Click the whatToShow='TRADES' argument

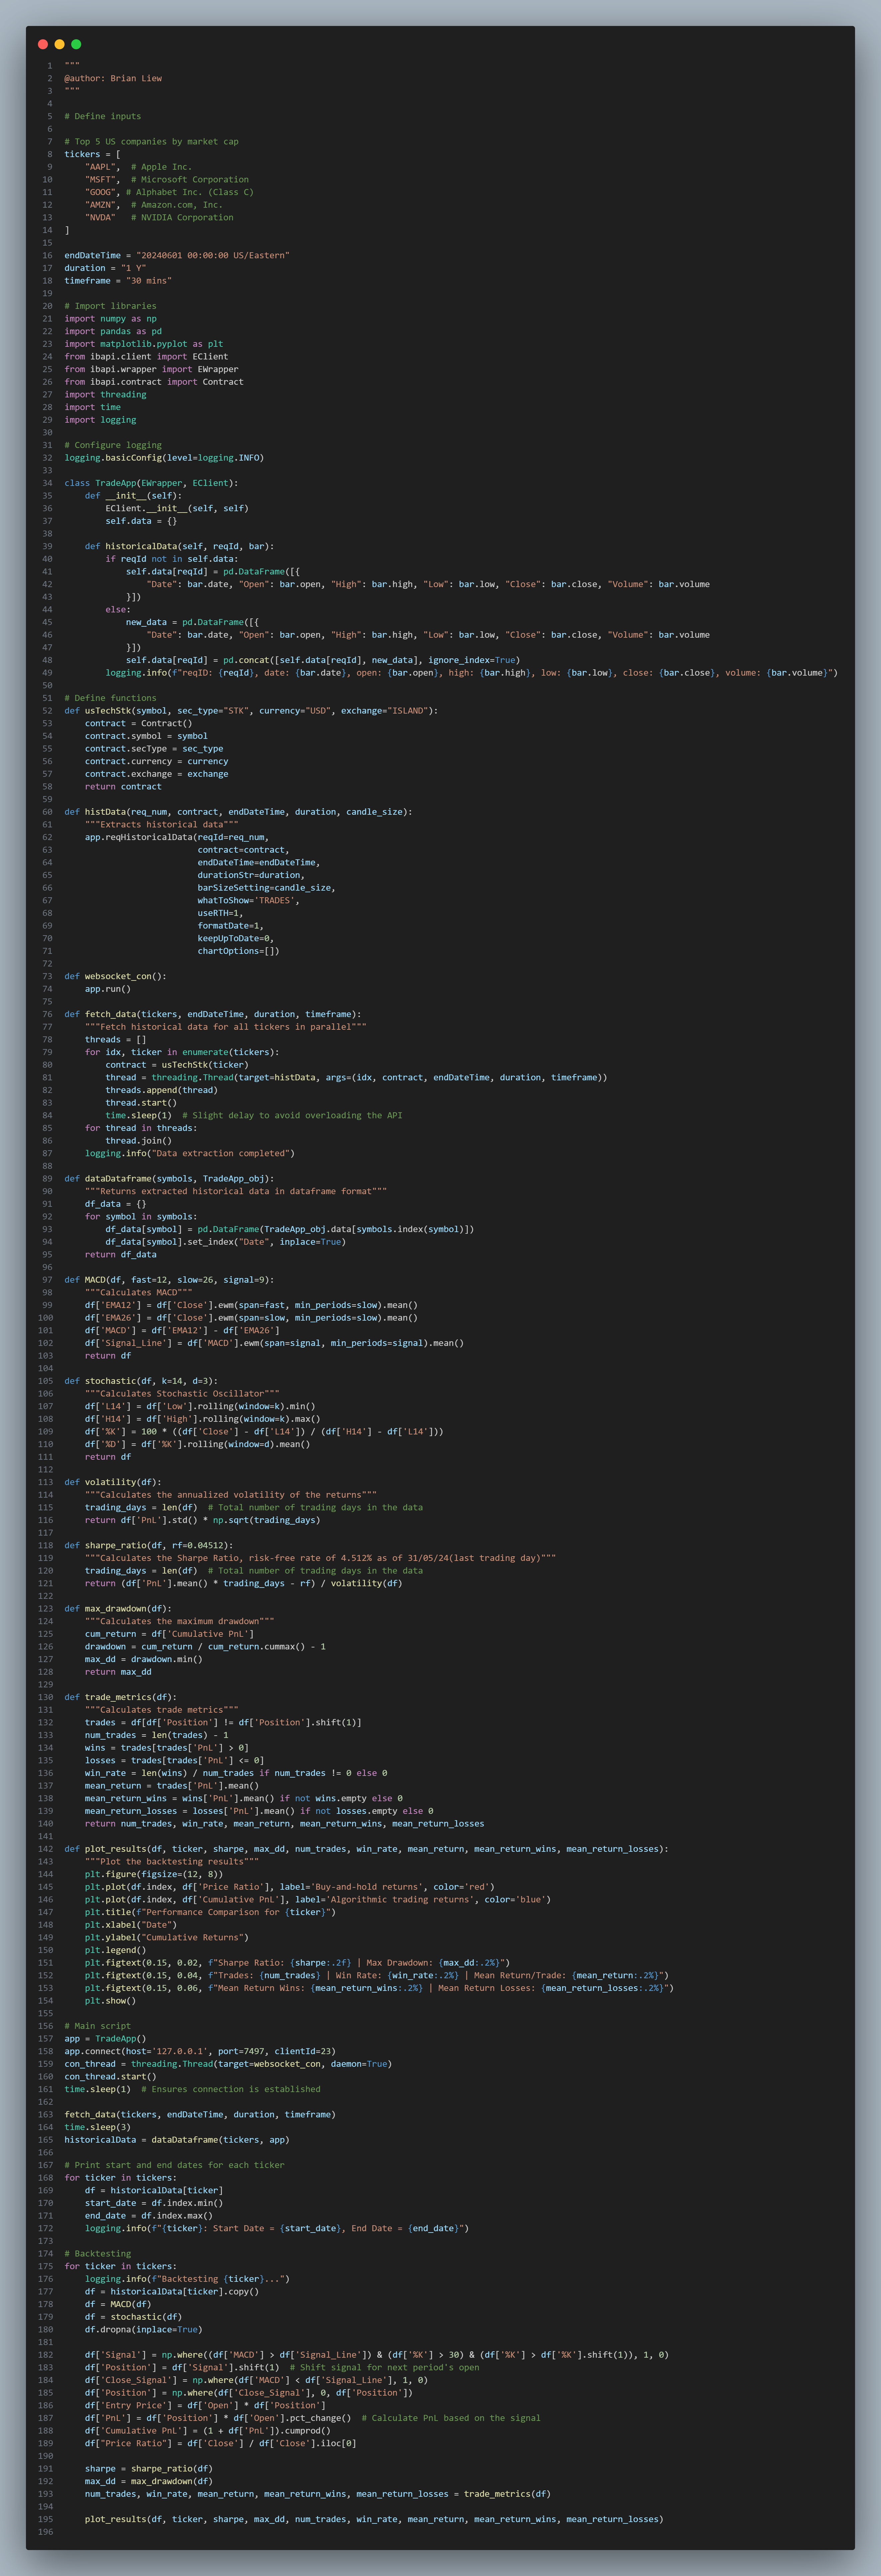point(247,900)
